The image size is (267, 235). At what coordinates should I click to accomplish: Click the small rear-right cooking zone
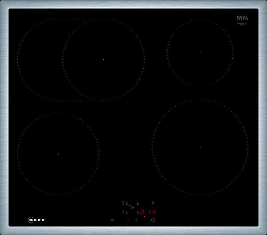[x=200, y=53]
